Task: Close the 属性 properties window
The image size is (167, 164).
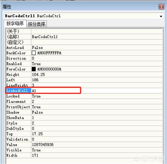Action: [161, 7]
